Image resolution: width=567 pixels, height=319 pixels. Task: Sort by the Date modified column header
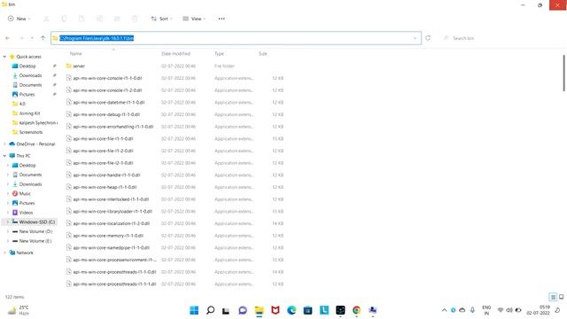pos(175,53)
